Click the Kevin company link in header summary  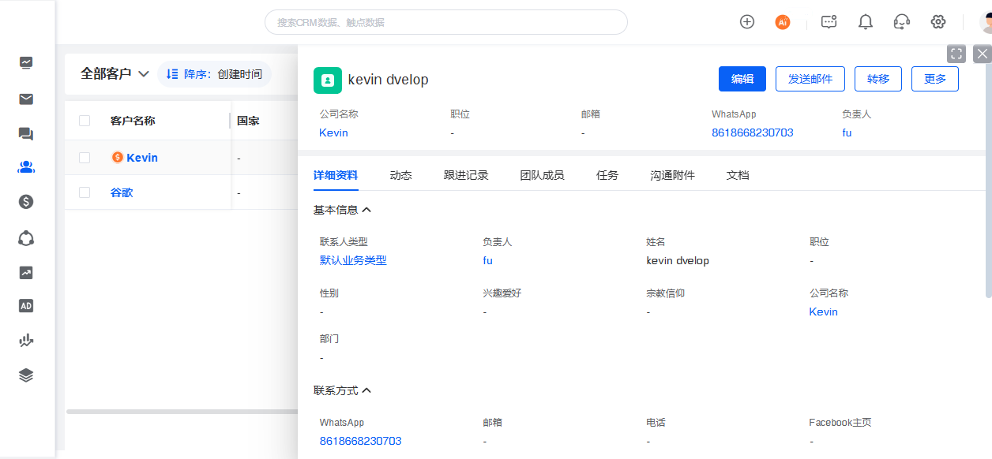(333, 132)
